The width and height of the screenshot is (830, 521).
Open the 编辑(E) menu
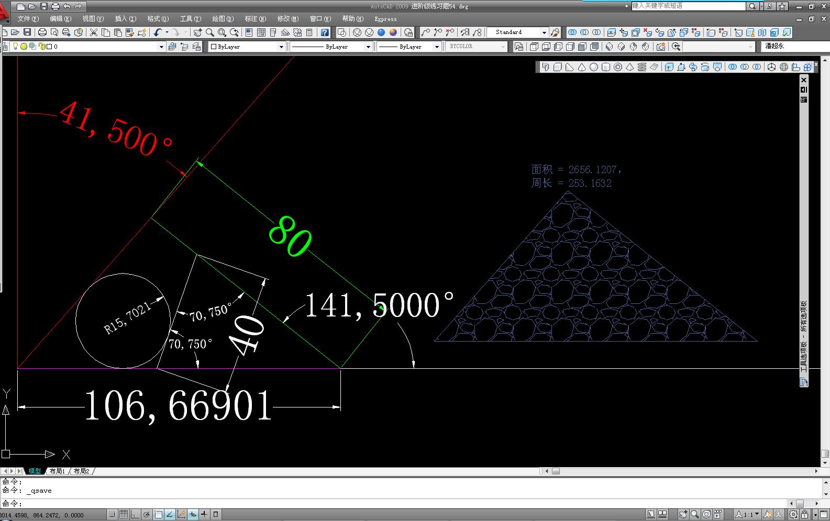pos(61,19)
